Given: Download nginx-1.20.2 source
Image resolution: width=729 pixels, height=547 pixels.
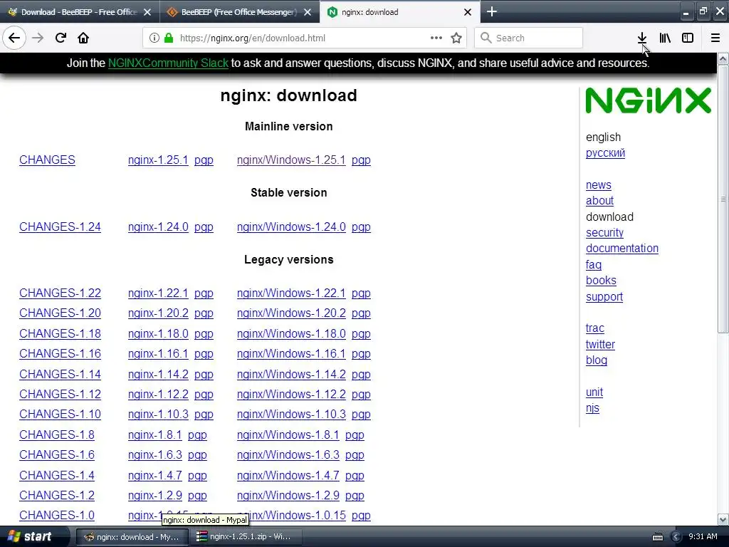Looking at the screenshot, I should tap(158, 313).
